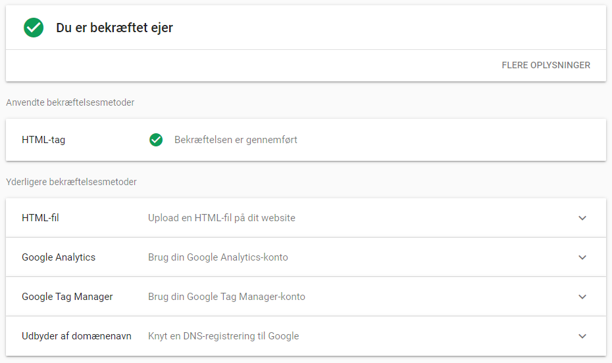Viewport: 612px width, 363px height.
Task: Click 'Brug din Google Analytics-konto' description
Action: (x=218, y=257)
